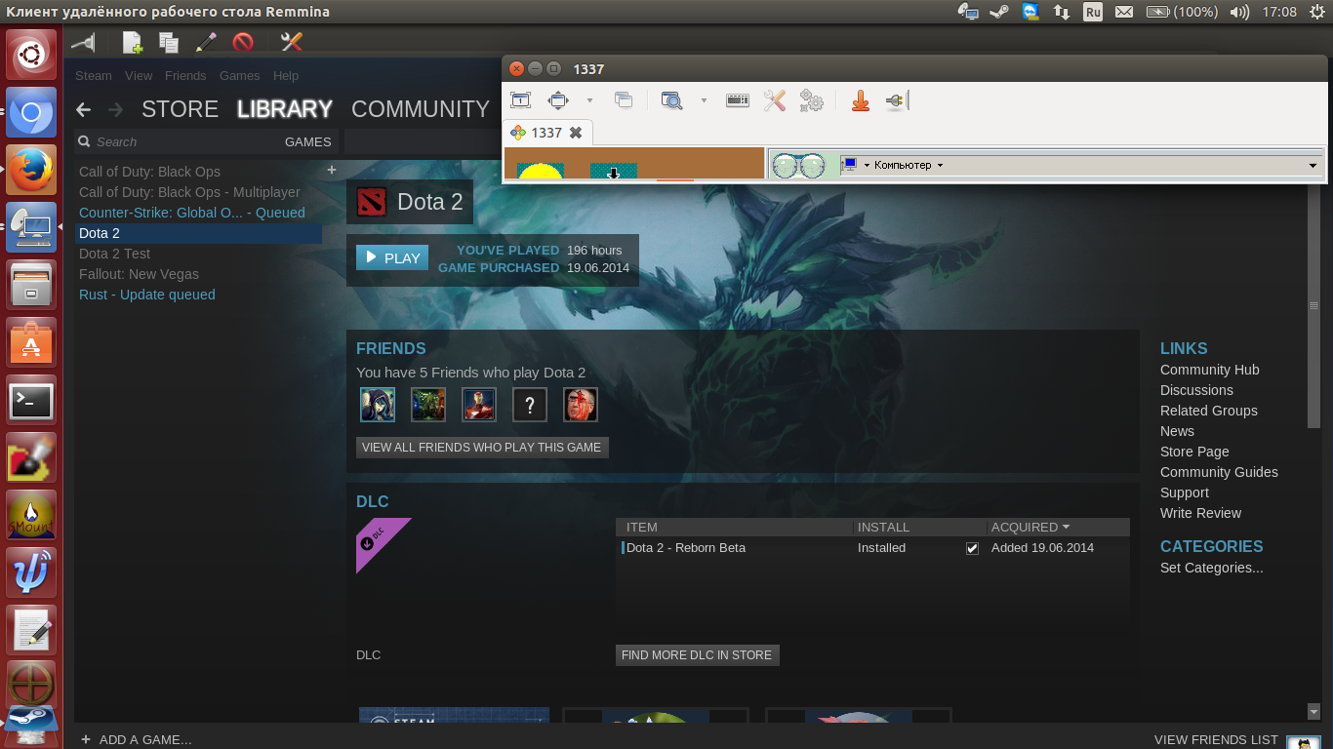The width and height of the screenshot is (1333, 749).
Task: Select the 1337 connection tab
Action: 545,133
